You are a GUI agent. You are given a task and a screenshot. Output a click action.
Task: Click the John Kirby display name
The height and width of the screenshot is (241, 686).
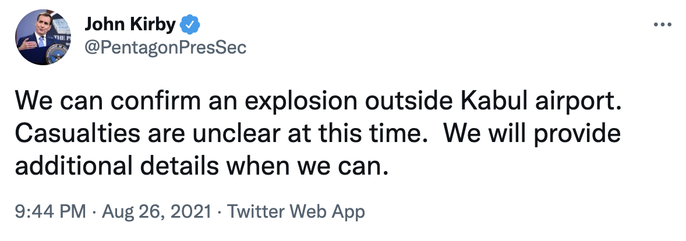(129, 25)
